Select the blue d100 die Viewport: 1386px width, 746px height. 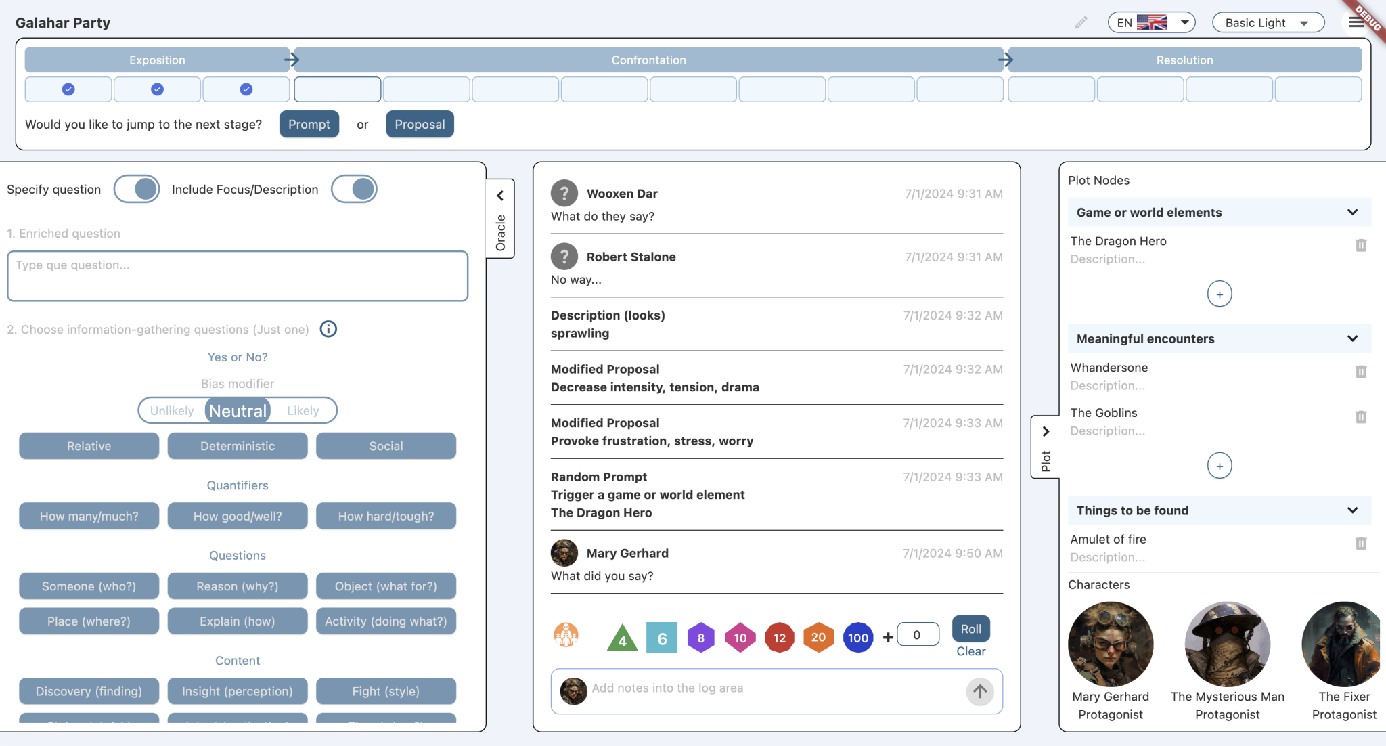858,638
